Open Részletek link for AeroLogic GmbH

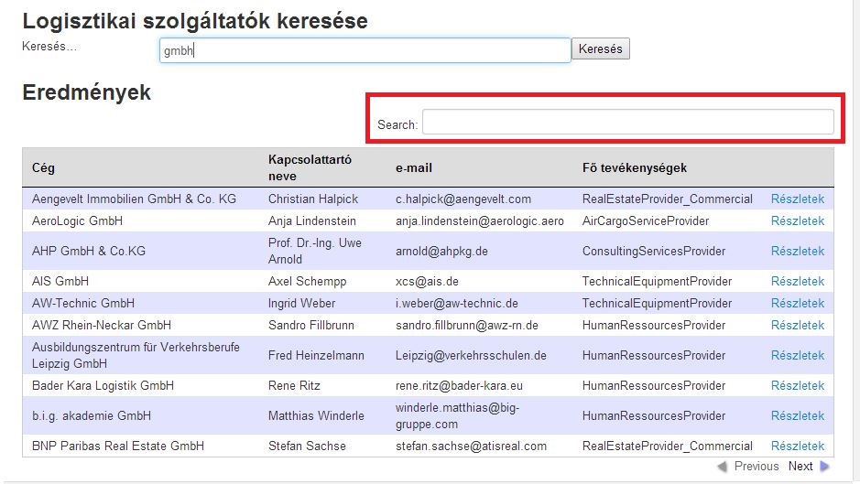point(798,220)
